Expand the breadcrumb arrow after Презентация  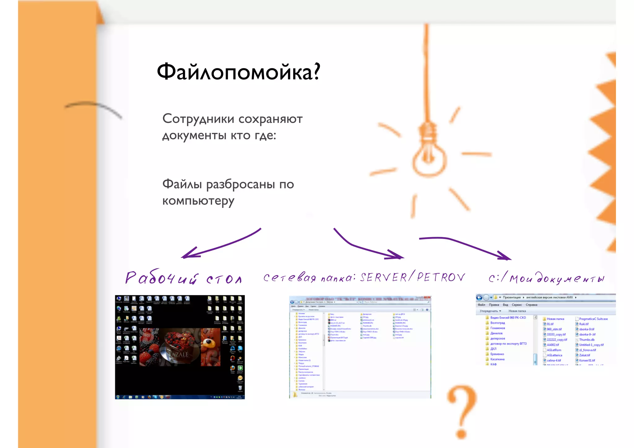tap(523, 298)
